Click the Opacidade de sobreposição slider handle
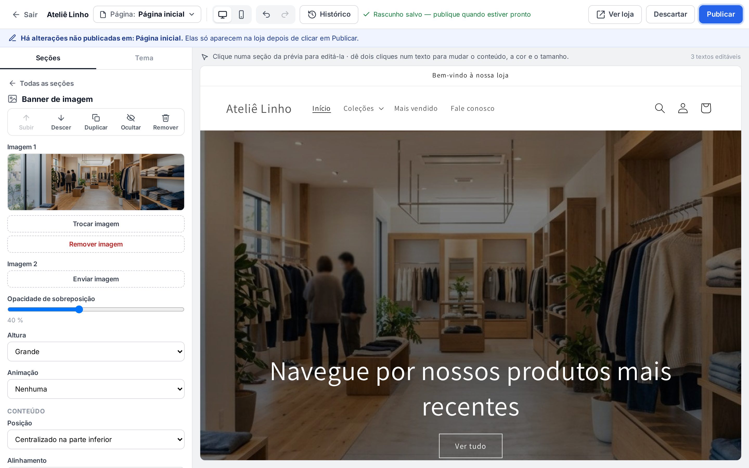 pos(79,309)
